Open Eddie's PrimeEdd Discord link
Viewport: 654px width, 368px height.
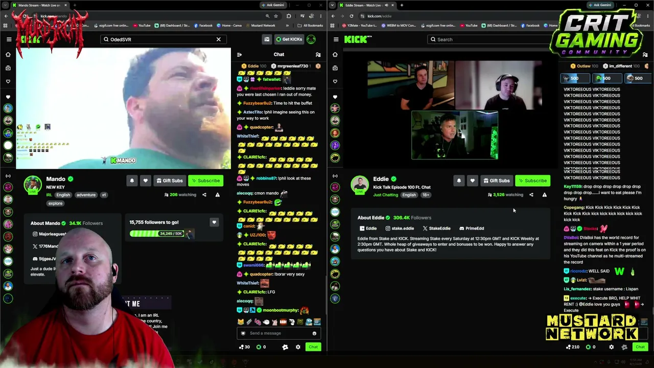[472, 228]
